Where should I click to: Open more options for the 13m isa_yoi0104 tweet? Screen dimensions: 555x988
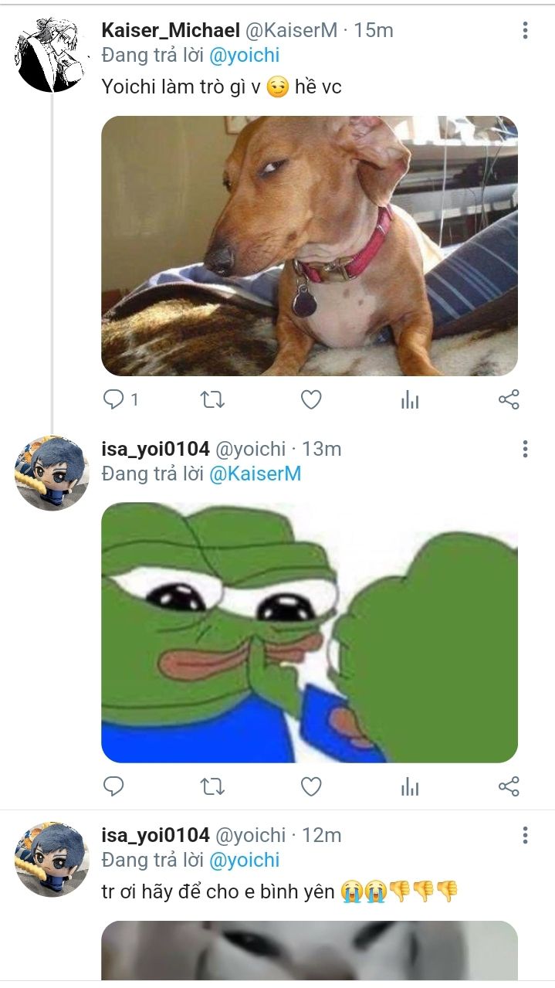(x=525, y=449)
